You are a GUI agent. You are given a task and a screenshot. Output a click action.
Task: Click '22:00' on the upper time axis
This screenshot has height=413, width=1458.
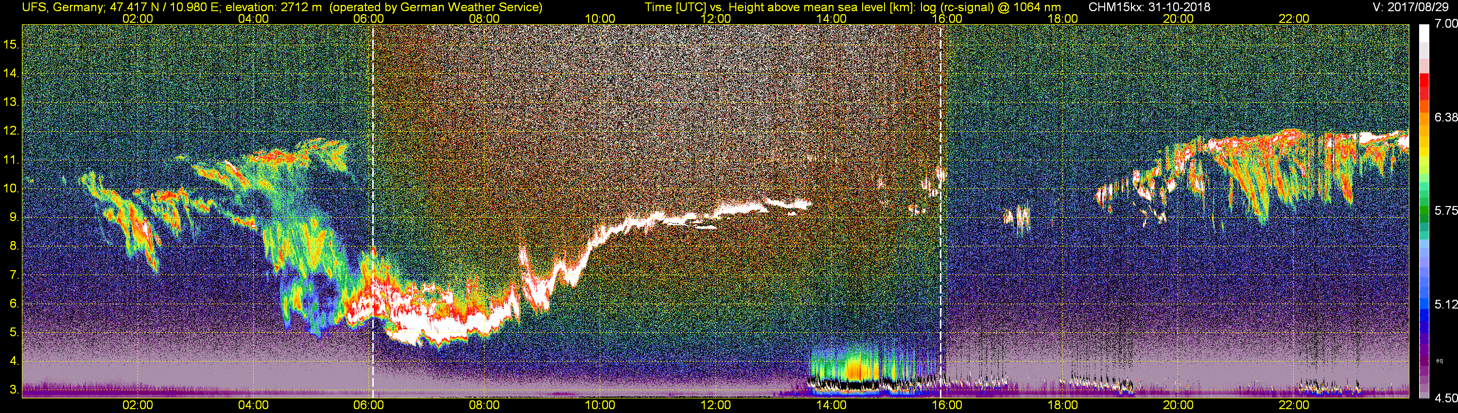pyautogui.click(x=1294, y=18)
